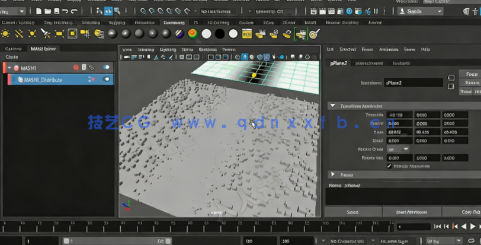Collapse the MASH1 tree node arrow

(9, 68)
